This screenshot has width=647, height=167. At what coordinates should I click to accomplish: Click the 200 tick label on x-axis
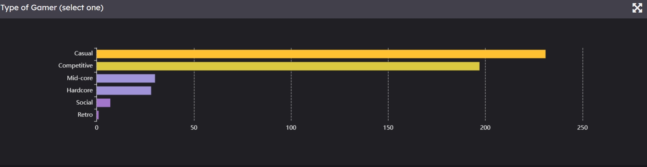(x=485, y=127)
